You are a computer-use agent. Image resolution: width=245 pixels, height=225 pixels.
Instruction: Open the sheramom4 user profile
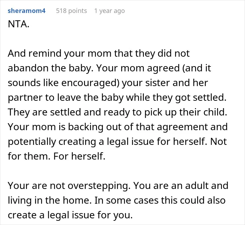tap(27, 11)
